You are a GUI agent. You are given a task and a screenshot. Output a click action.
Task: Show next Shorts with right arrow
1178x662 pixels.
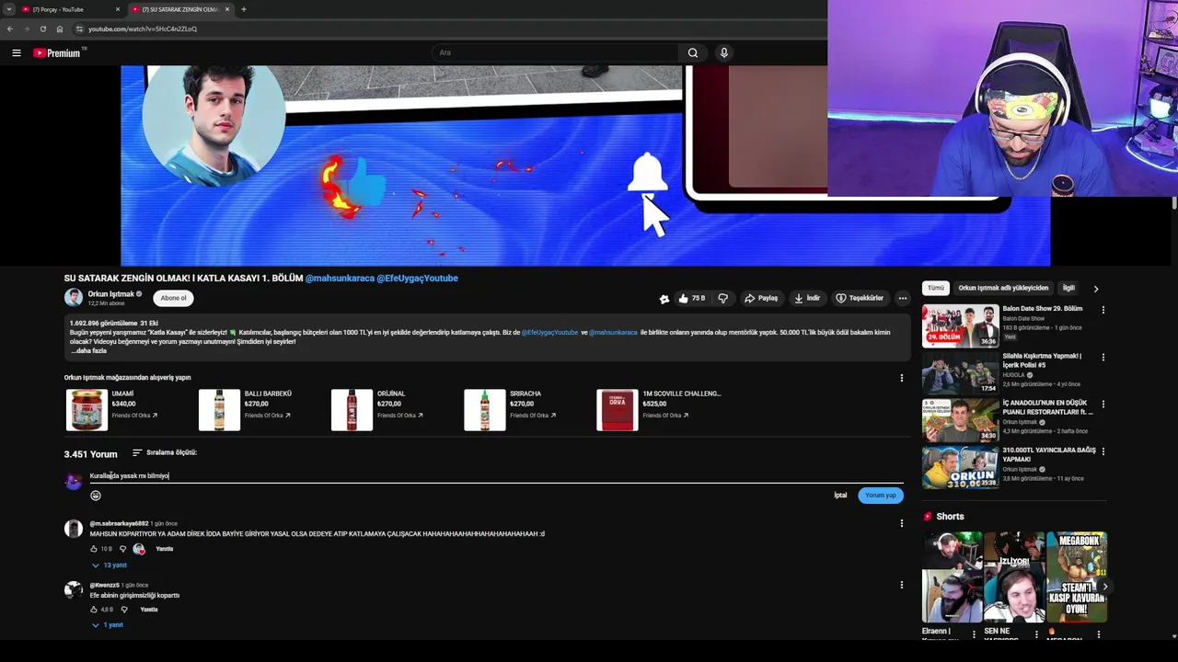pyautogui.click(x=1104, y=586)
